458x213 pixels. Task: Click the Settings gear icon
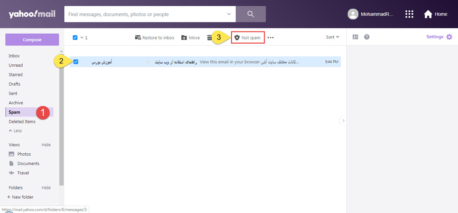pos(449,37)
